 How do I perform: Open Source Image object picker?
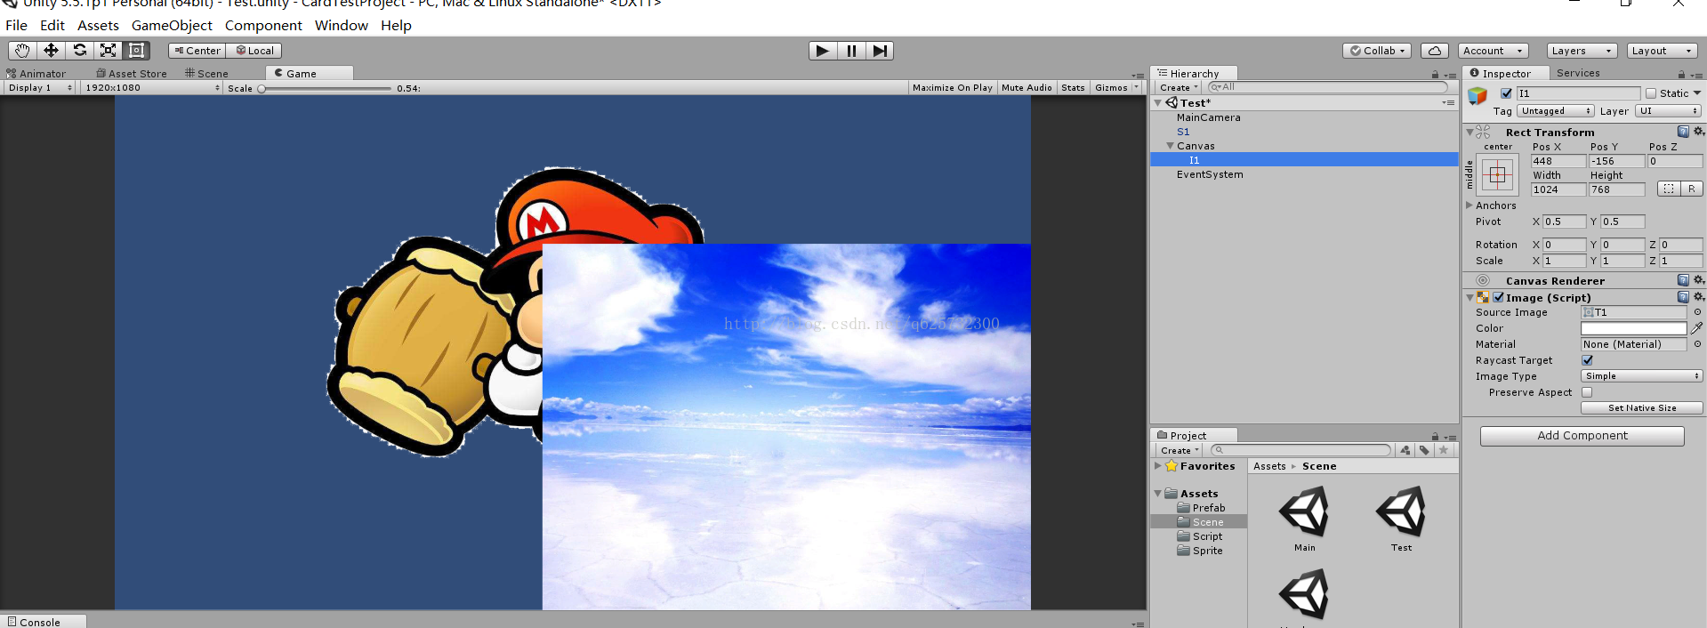1697,312
